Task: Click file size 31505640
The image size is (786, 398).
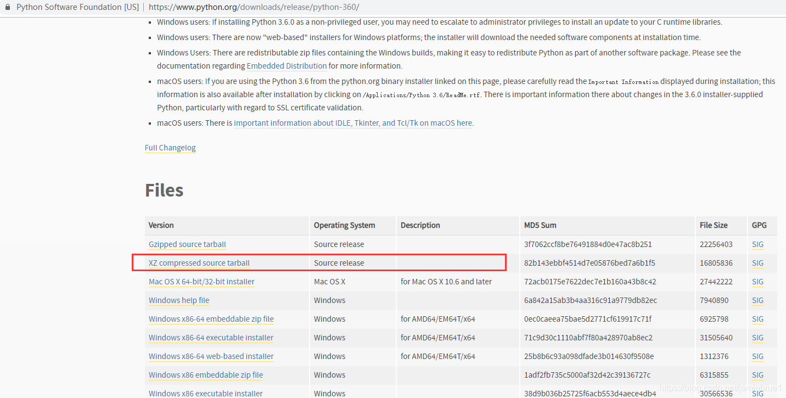Action: (x=716, y=338)
